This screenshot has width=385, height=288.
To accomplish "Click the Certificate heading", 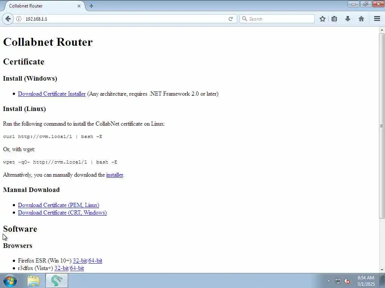I will point(24,61).
